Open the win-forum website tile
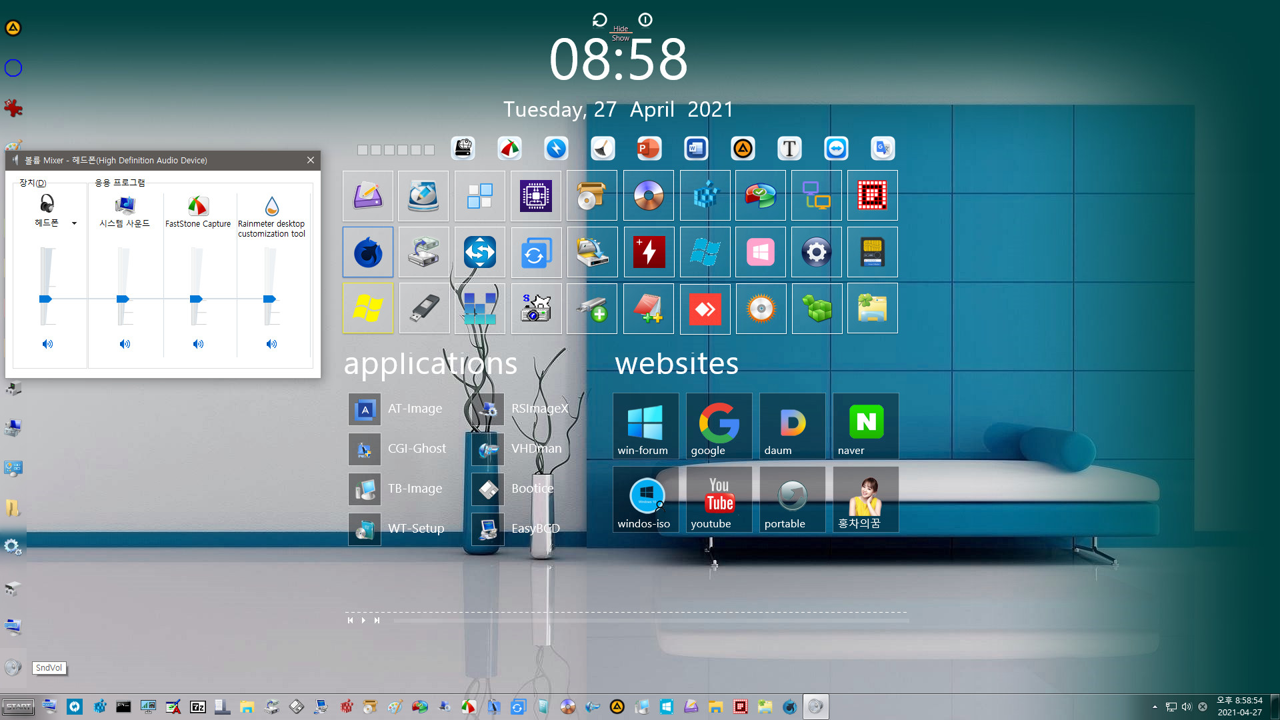Image resolution: width=1280 pixels, height=720 pixels. pos(646,426)
